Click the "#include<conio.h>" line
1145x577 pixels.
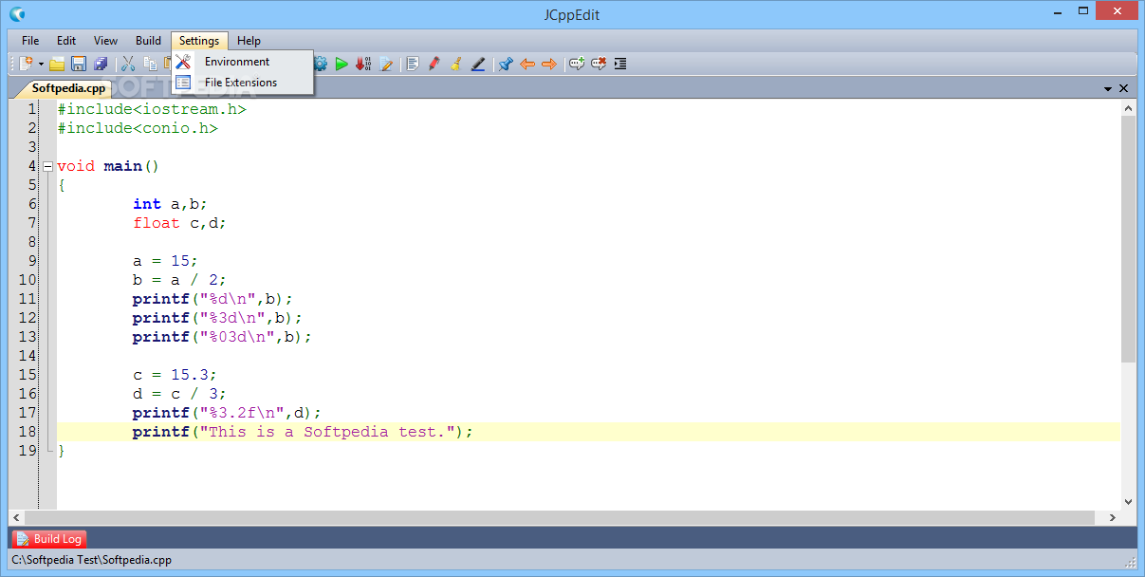click(138, 128)
